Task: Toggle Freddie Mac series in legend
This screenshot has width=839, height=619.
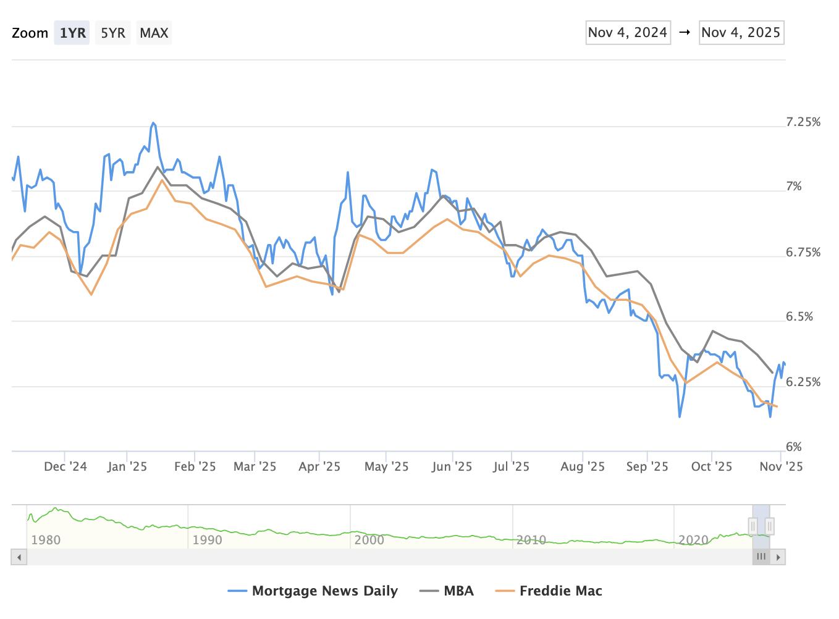Action: coord(560,591)
